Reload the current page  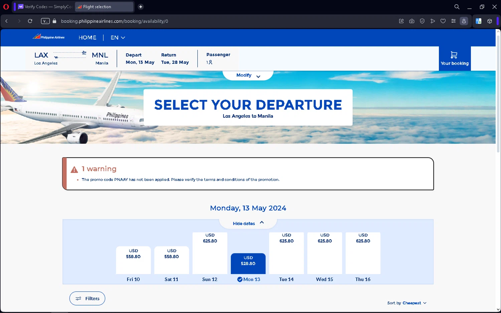[x=30, y=21]
